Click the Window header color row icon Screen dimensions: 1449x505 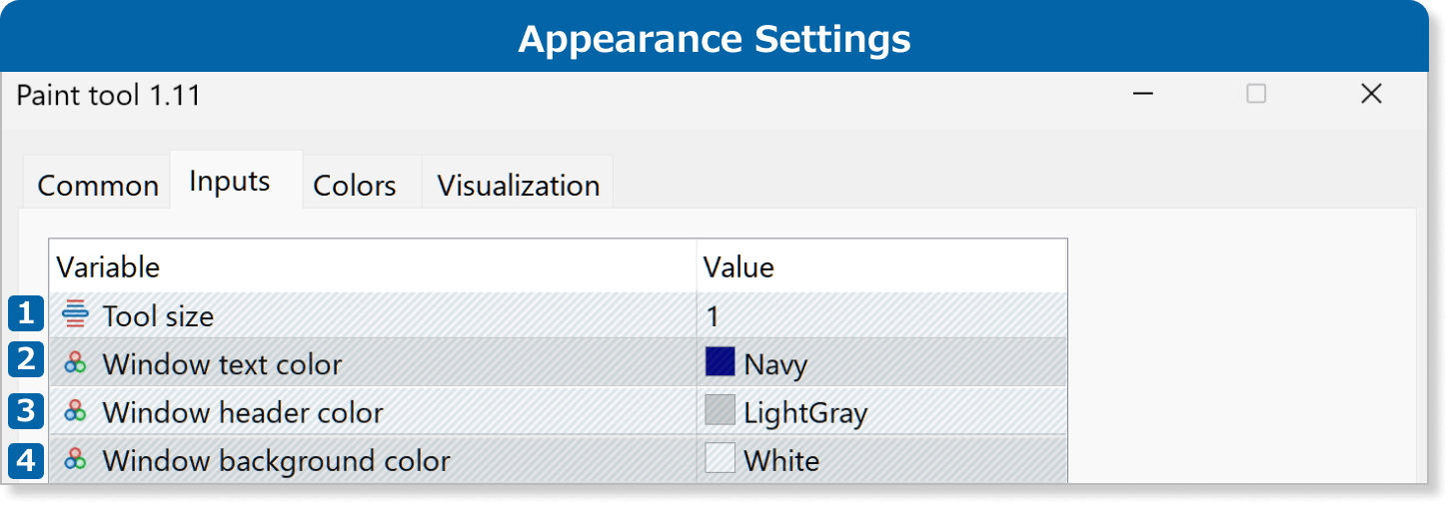tap(75, 410)
